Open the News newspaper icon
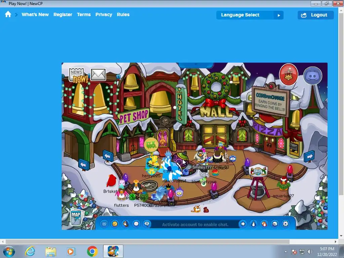344x258 pixels. click(x=76, y=74)
